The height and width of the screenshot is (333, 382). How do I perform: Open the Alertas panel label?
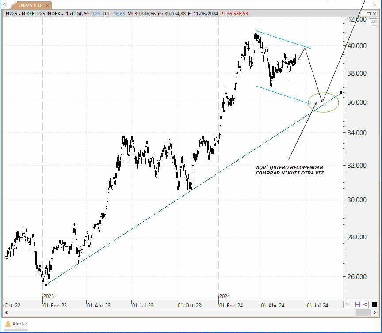pyautogui.click(x=20, y=324)
